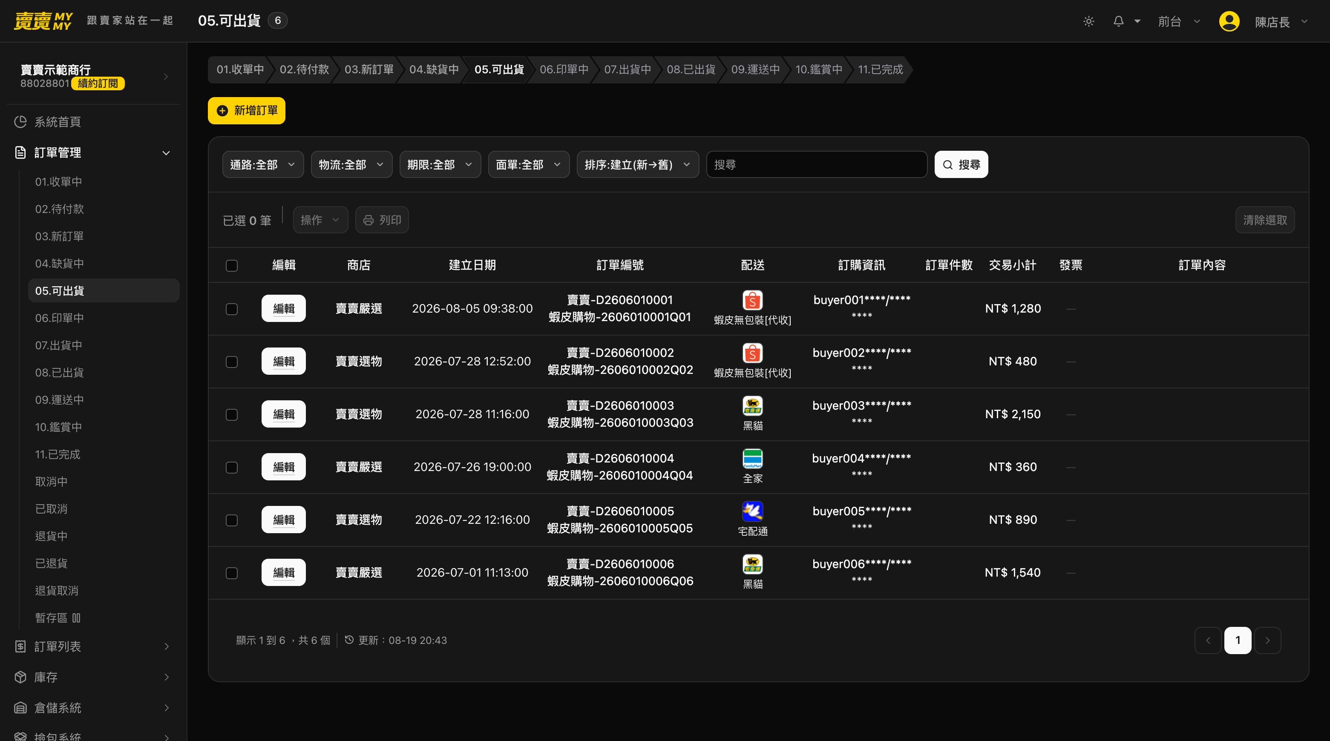Toggle the light/dark theme sun icon

click(1088, 21)
